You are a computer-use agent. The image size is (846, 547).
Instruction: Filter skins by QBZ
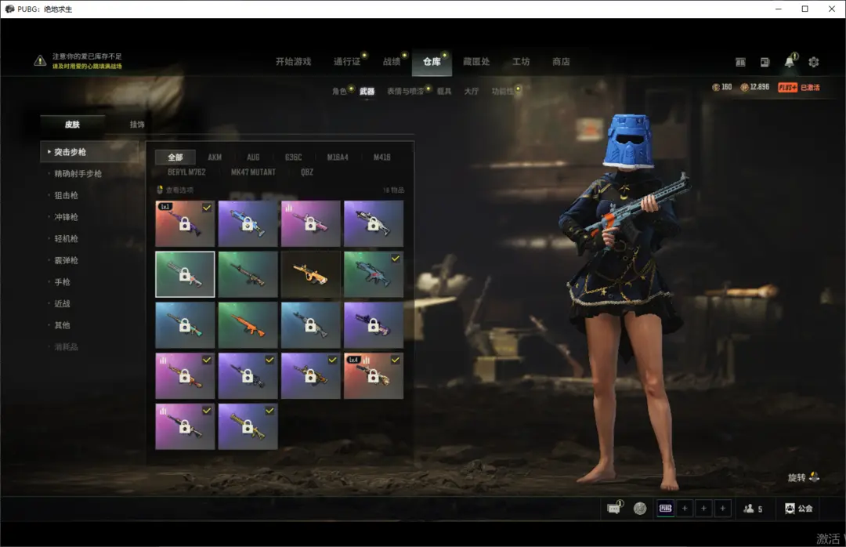[307, 172]
